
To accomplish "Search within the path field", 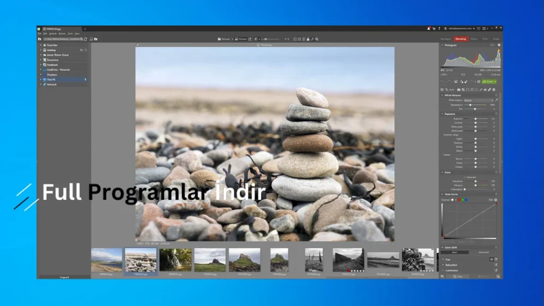I will click(x=81, y=39).
